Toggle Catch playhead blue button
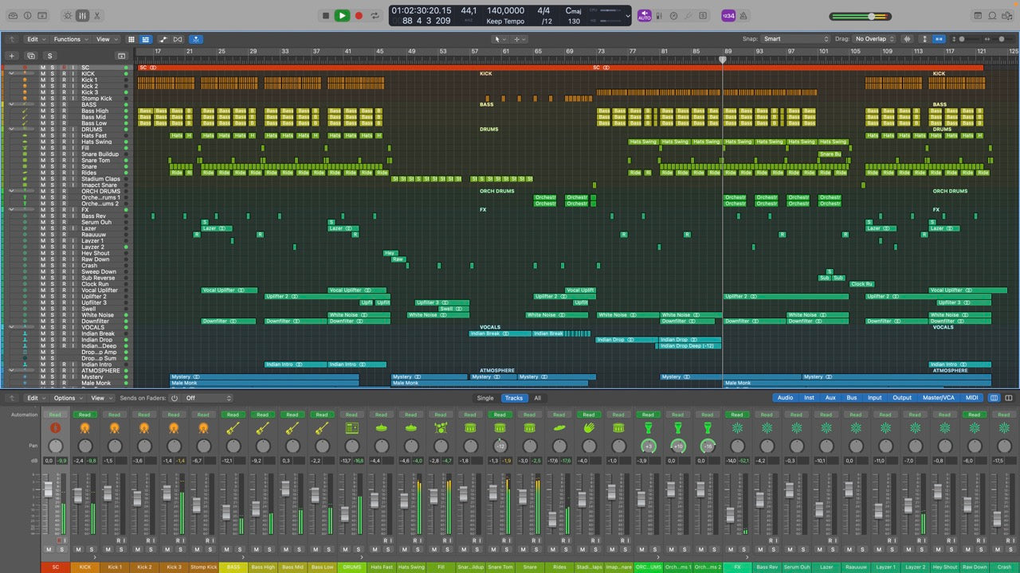 [x=195, y=39]
